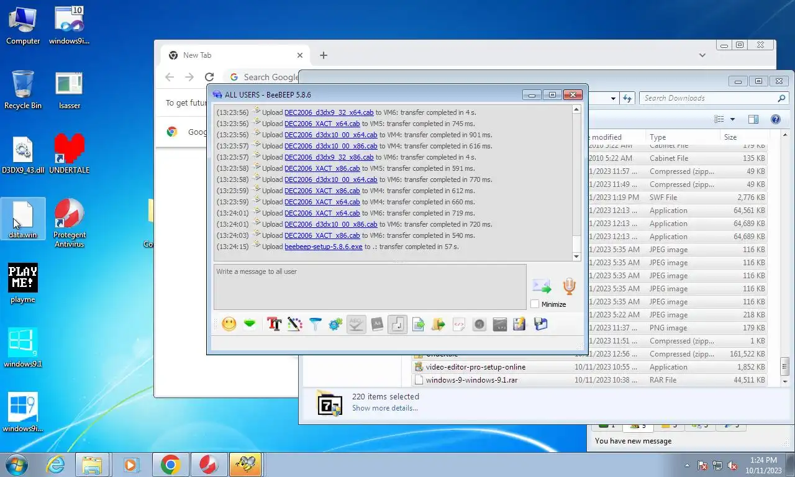Open the Explorer view options dropdown arrow
Image resolution: width=795 pixels, height=477 pixels.
pyautogui.click(x=732, y=119)
